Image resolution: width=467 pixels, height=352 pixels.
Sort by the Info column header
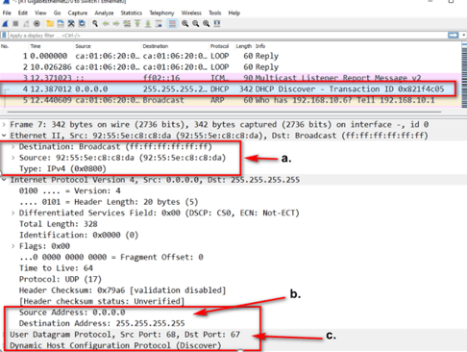(260, 46)
